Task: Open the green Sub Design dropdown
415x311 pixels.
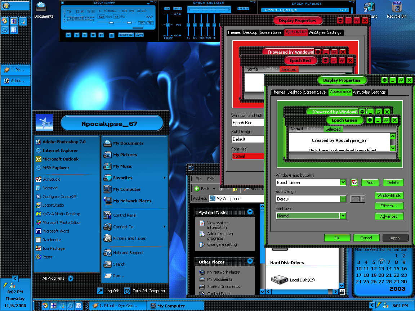Action: pos(343,199)
